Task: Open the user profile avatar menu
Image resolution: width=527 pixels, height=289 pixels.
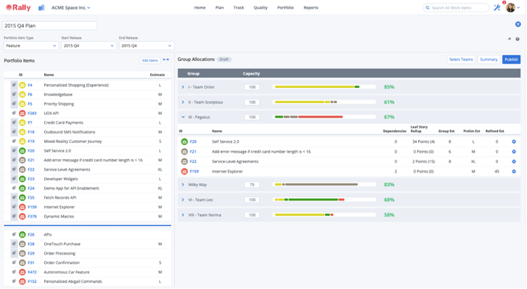Action: [x=511, y=7]
